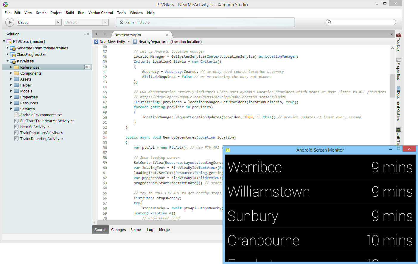Image resolution: width=418 pixels, height=264 pixels.
Task: Open the Project menu
Action: [56, 13]
